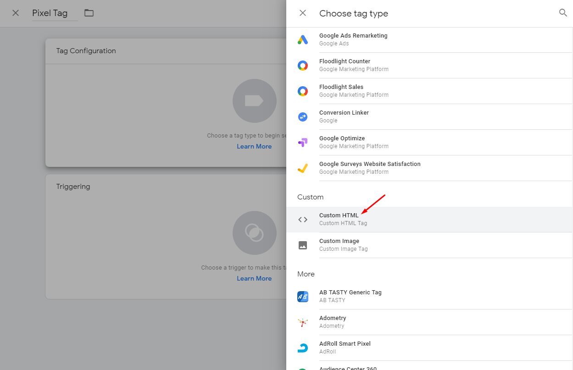The height and width of the screenshot is (370, 573).
Task: Click the folder icon next to Pixel Tag
Action: pos(89,13)
